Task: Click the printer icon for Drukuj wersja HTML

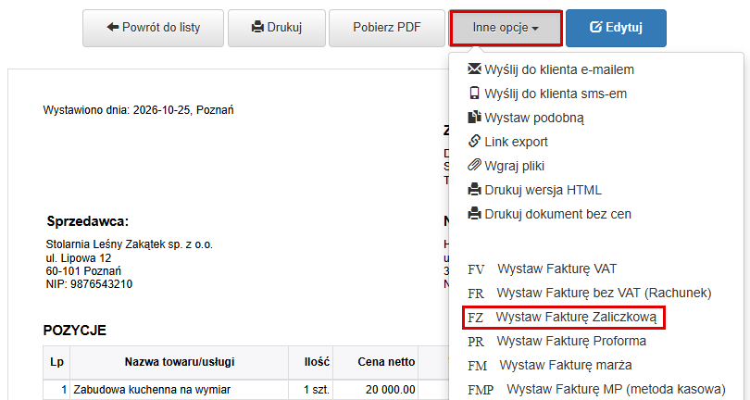Action: pyautogui.click(x=474, y=190)
